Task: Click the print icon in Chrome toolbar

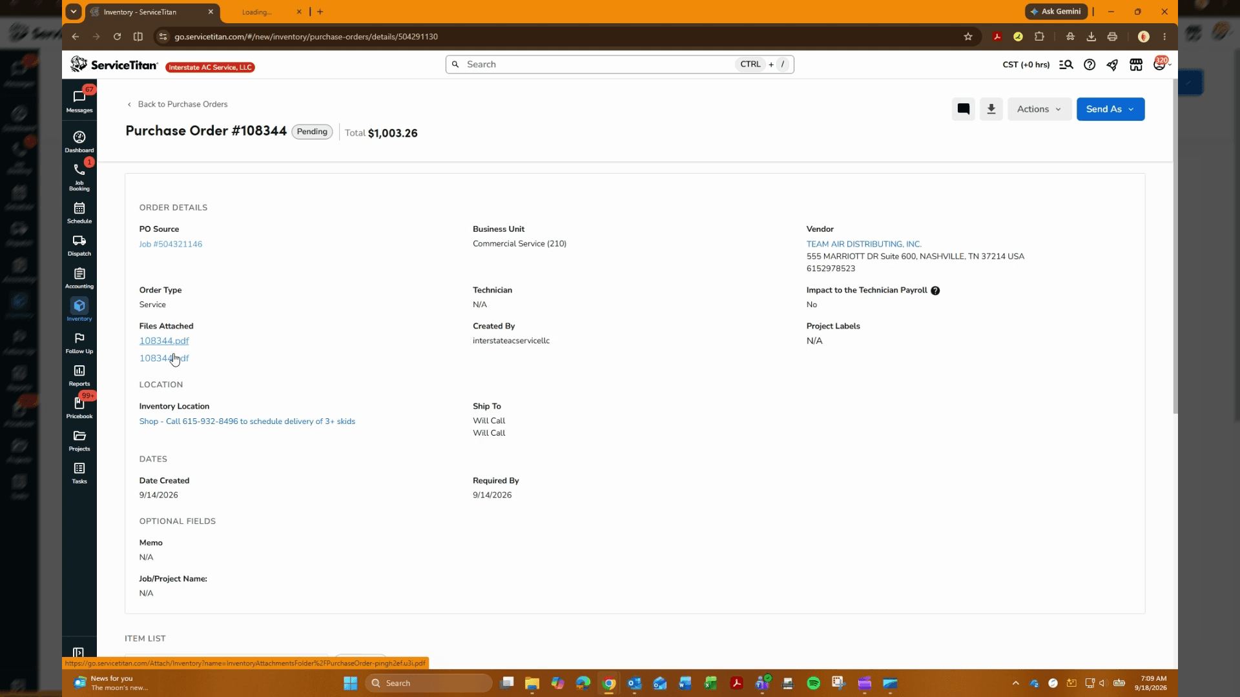Action: [x=1112, y=37]
